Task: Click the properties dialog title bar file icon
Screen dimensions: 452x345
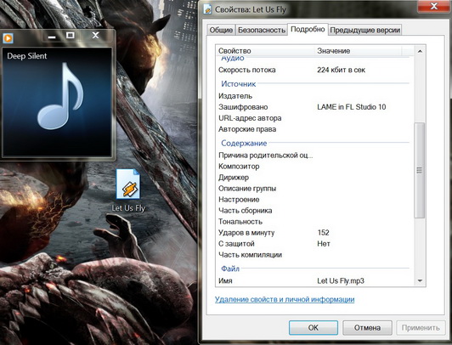Action: tap(207, 9)
